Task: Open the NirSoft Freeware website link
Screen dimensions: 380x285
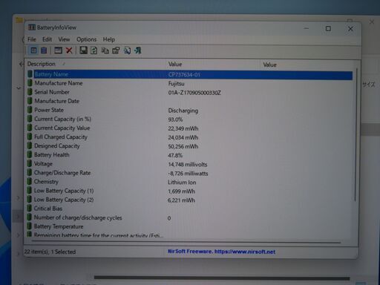Action: click(221, 252)
